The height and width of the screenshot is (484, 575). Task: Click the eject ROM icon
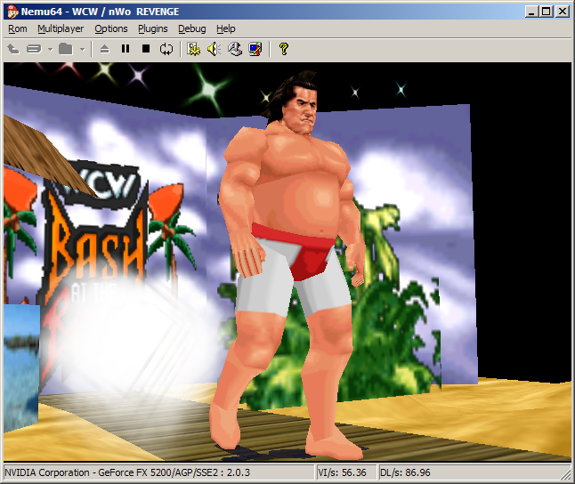tap(104, 49)
